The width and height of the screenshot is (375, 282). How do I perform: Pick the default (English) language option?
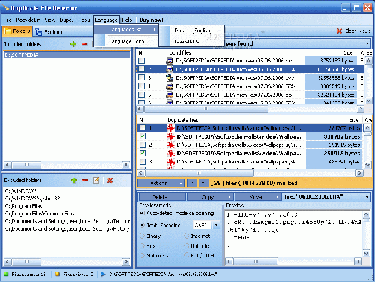tap(192, 31)
